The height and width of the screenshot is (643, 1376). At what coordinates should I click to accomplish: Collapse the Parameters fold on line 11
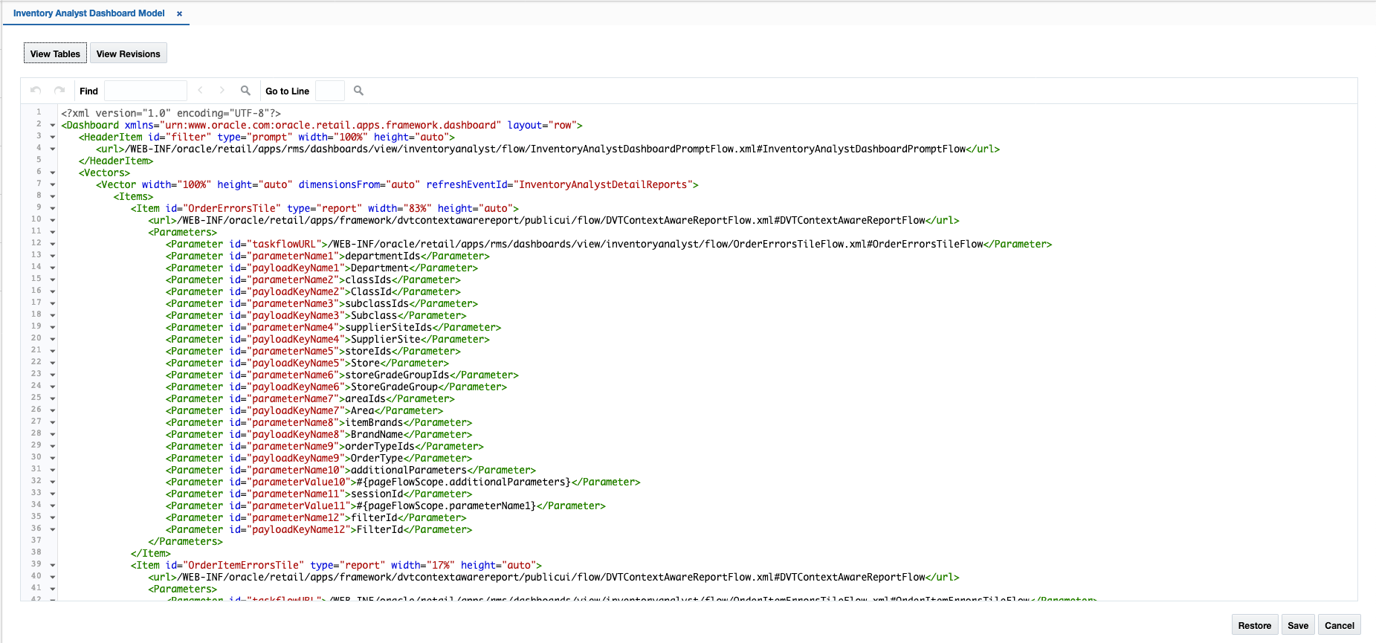tap(52, 233)
